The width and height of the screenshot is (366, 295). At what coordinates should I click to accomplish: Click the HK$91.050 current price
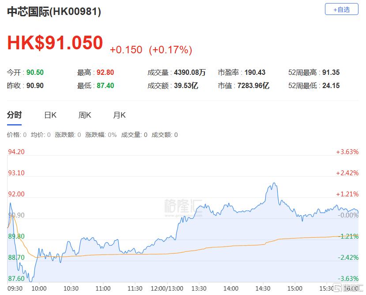coord(55,43)
